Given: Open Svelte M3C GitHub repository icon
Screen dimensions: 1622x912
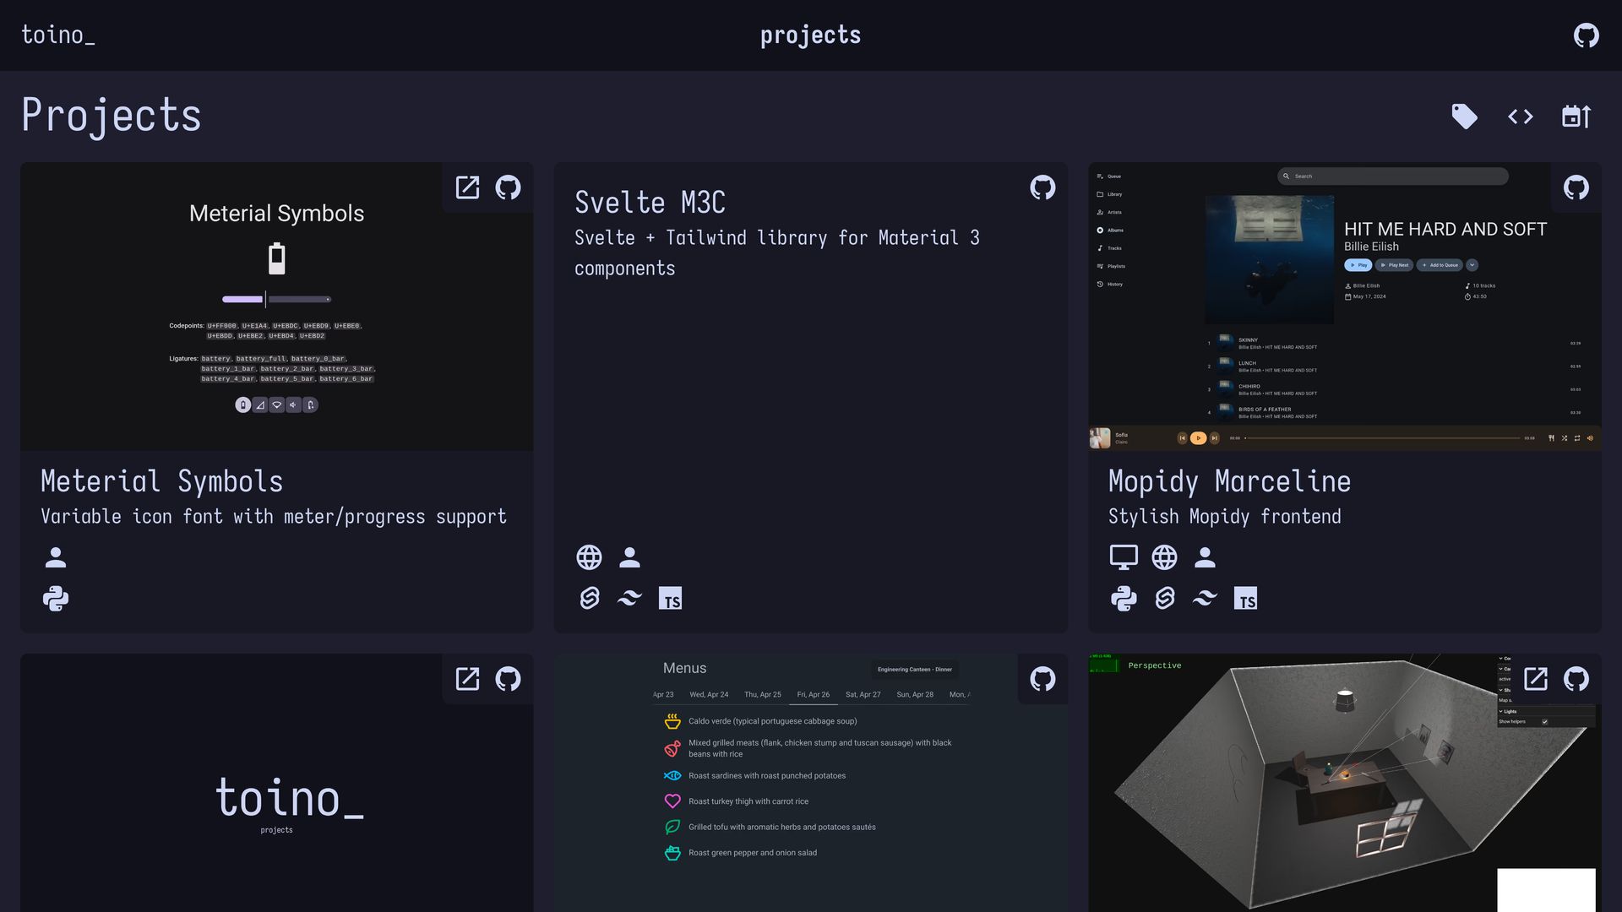Looking at the screenshot, I should pos(1042,187).
